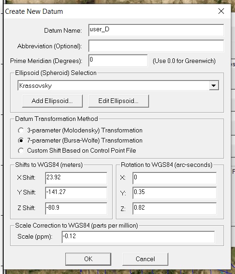Screen dimensions: 235x274
Task: Close the Create New Datum dialog
Action: 221,11
